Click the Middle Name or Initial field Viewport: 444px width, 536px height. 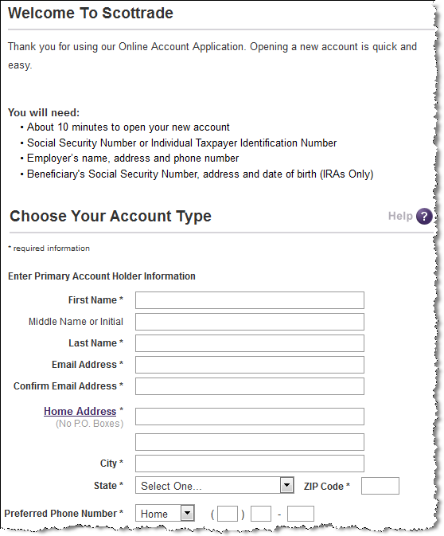click(x=250, y=322)
